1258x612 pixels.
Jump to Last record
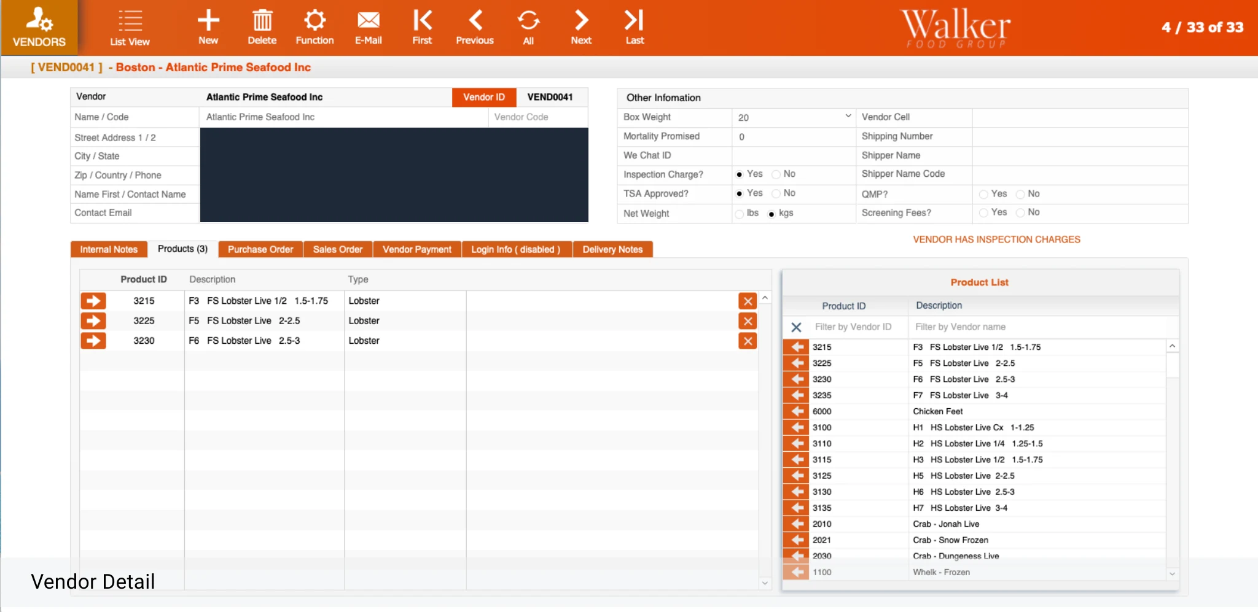point(635,27)
